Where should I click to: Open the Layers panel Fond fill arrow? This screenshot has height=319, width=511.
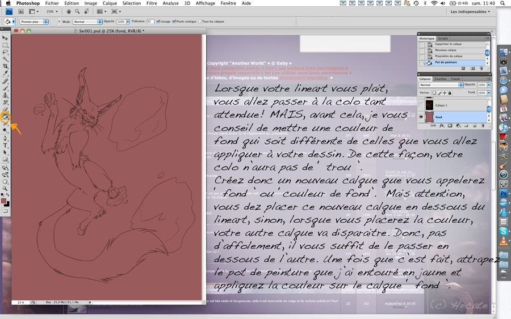click(488, 93)
